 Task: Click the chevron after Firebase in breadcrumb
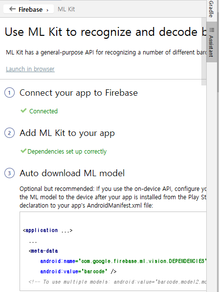pos(47,10)
